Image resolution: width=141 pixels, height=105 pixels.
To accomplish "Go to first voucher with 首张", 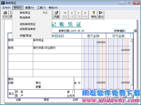I will [x=65, y=15].
